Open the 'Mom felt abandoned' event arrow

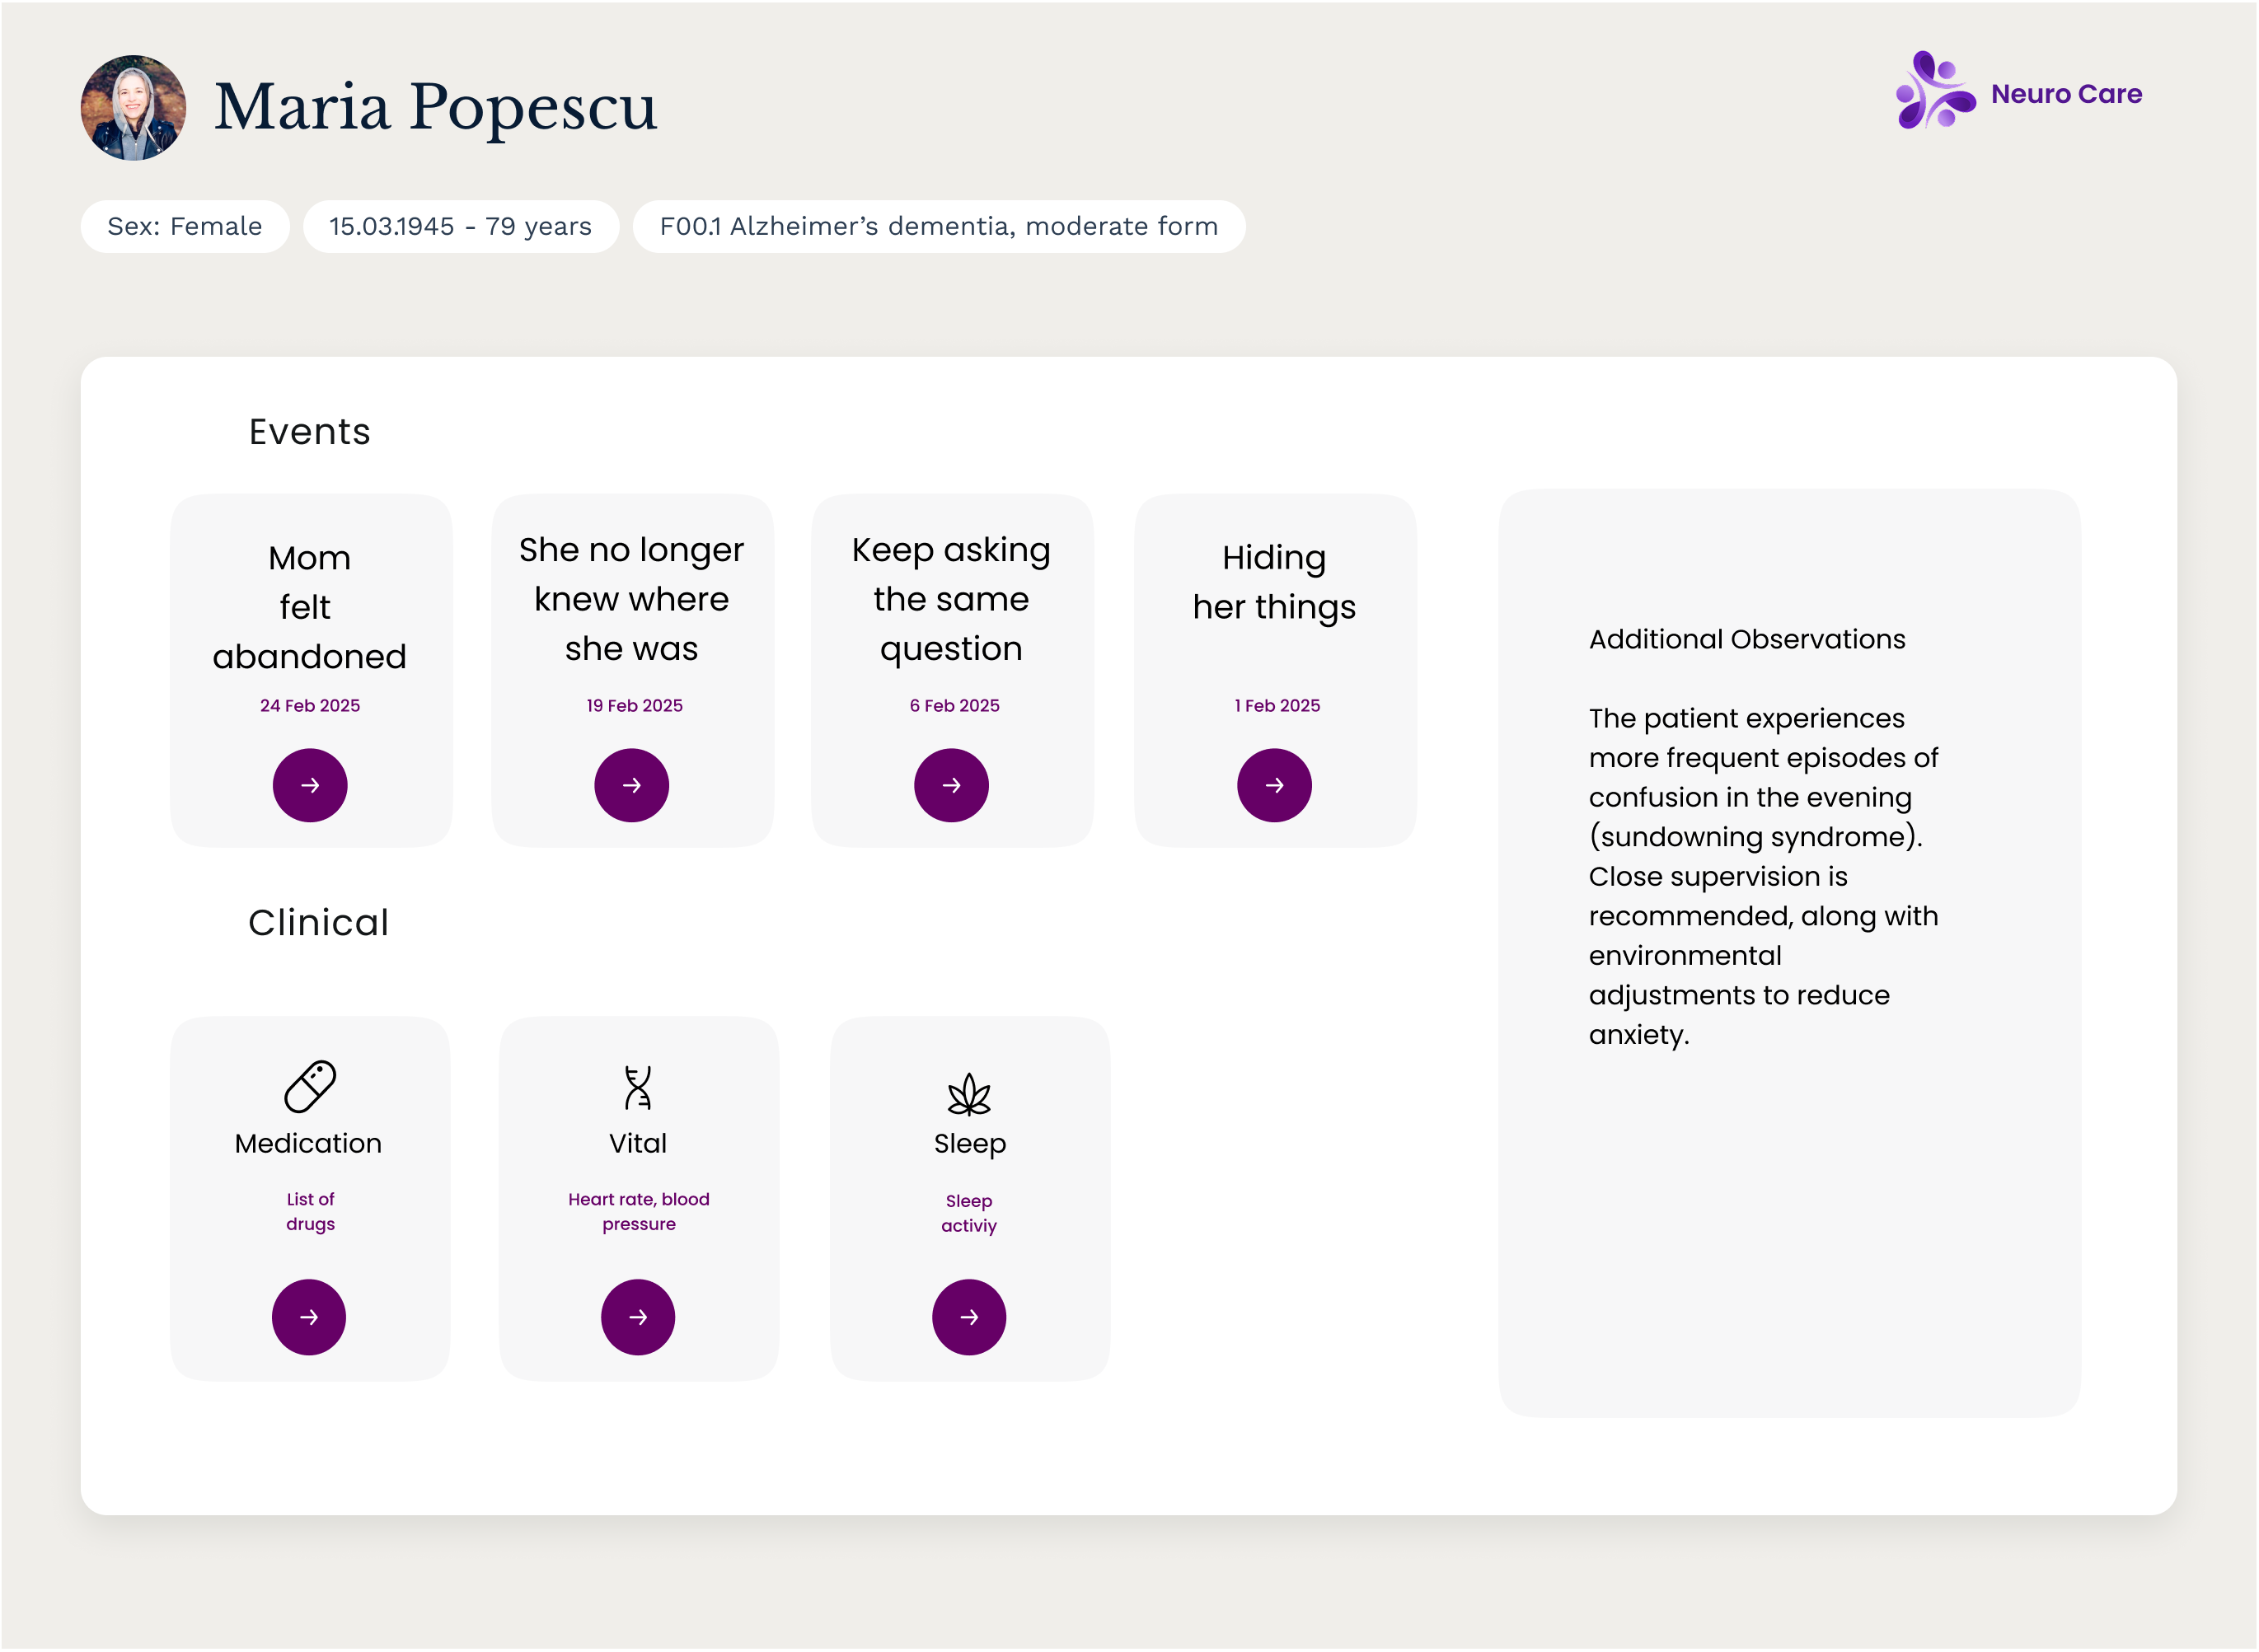coord(310,785)
